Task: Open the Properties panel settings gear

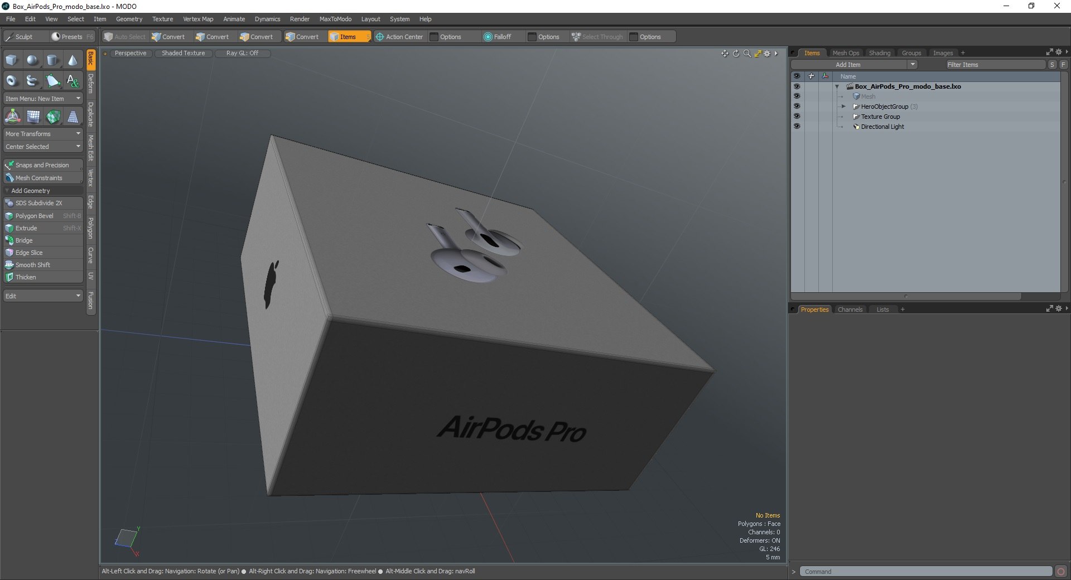Action: [1059, 308]
